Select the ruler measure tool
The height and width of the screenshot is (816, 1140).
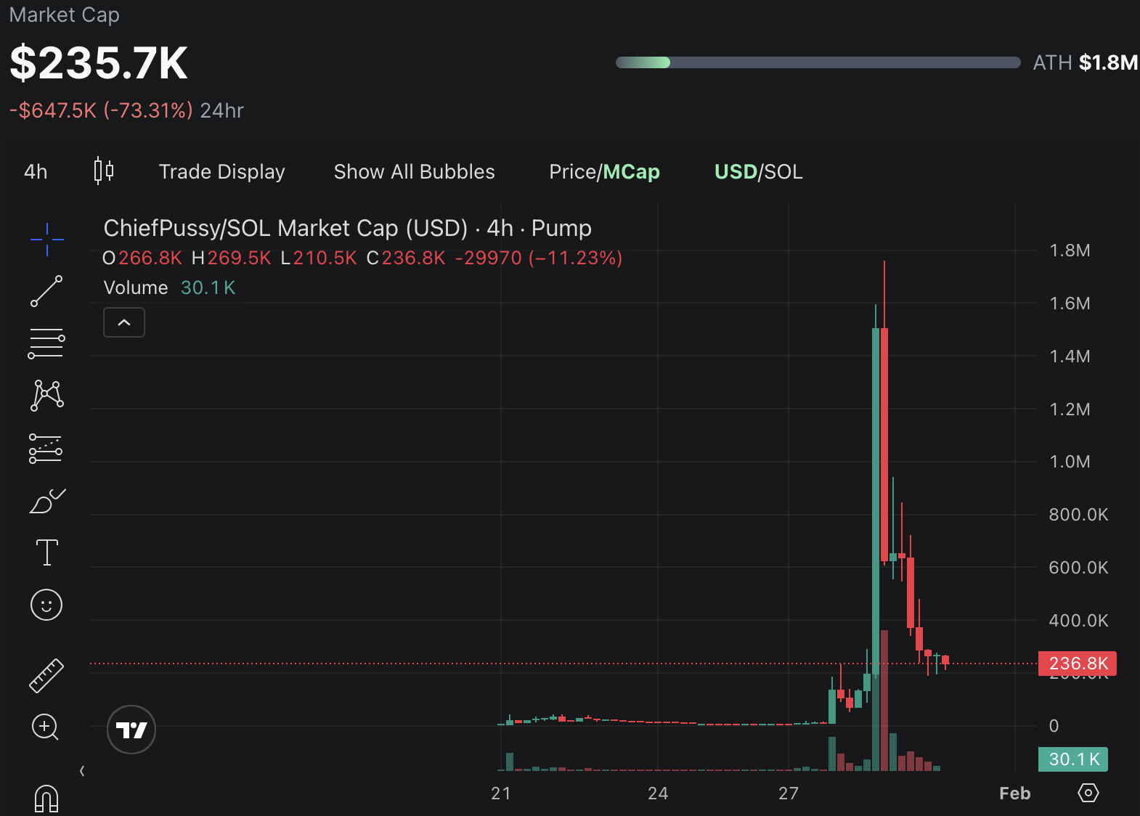[46, 675]
